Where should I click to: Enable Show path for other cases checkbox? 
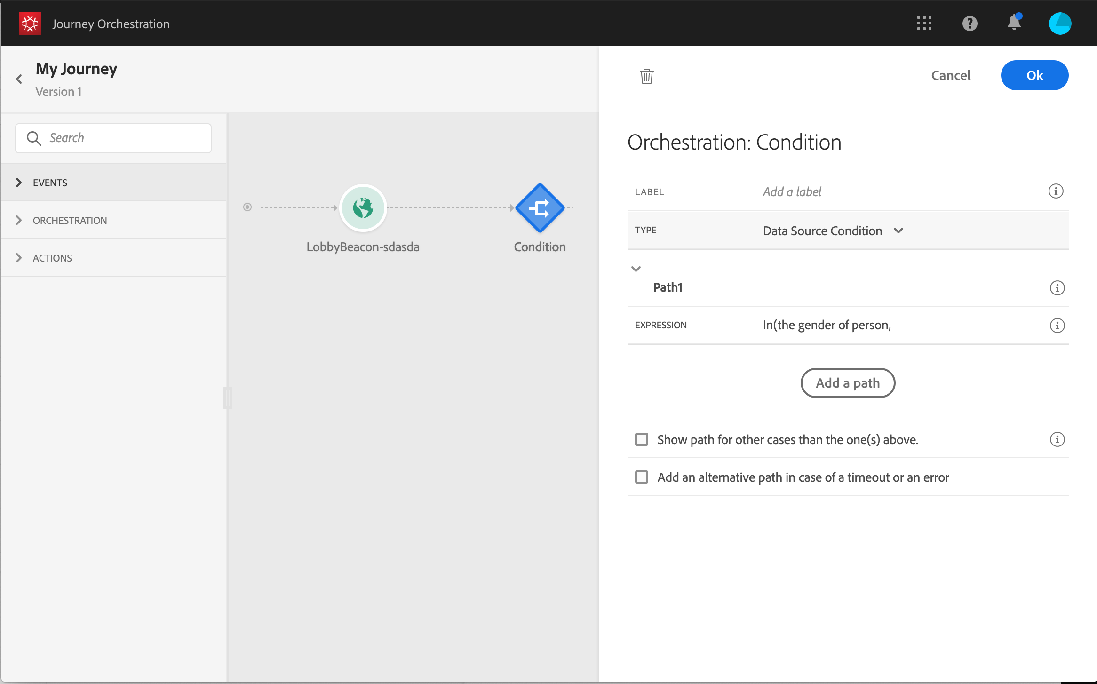pyautogui.click(x=642, y=439)
